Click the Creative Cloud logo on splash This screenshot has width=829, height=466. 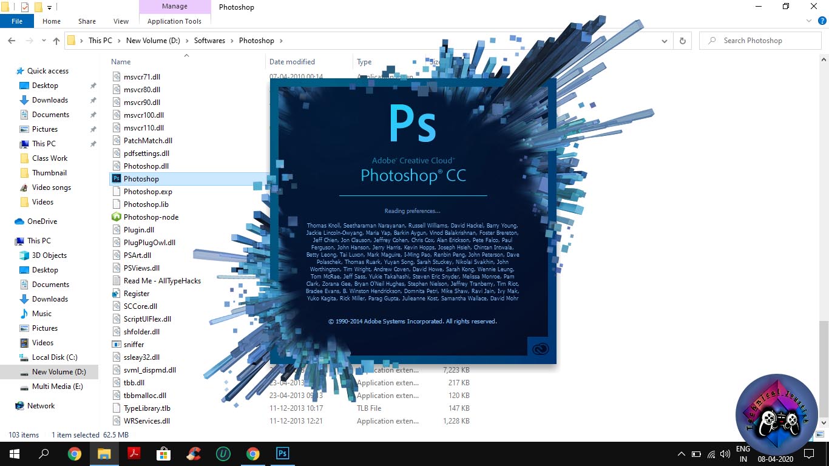point(540,348)
